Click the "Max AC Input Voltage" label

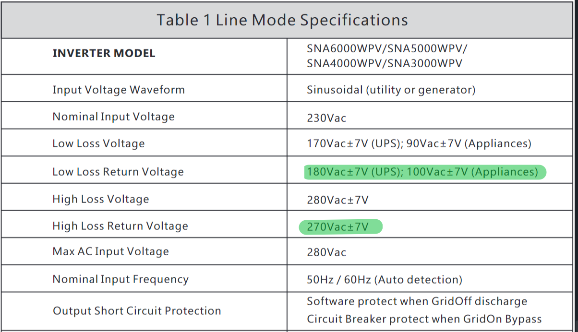pyautogui.click(x=110, y=251)
